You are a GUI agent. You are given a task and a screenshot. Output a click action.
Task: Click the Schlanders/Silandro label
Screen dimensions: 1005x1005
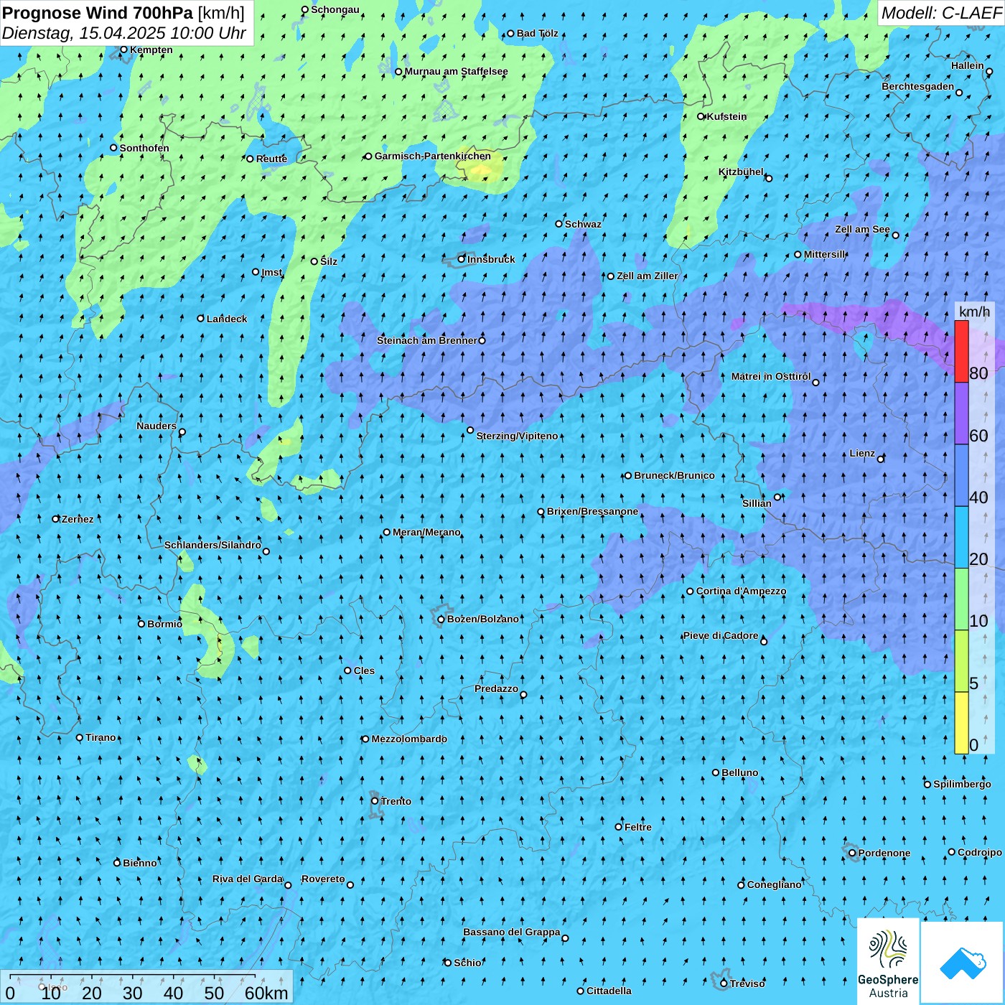coord(212,545)
